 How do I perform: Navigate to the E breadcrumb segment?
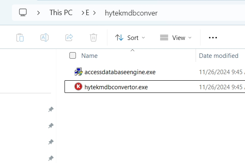[x=87, y=13]
